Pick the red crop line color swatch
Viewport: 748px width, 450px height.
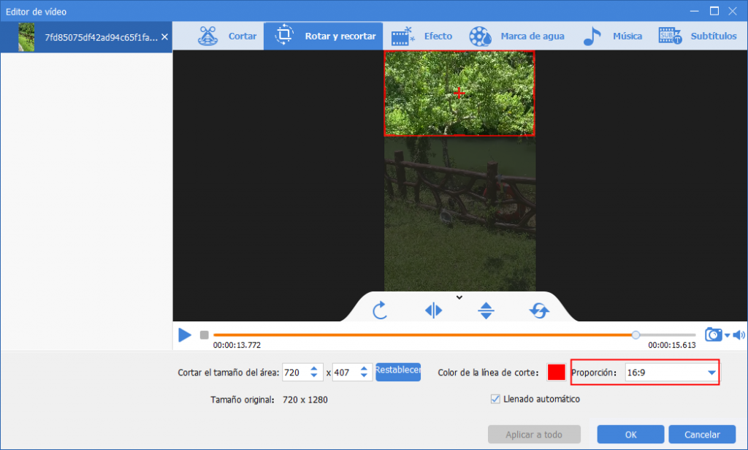point(556,373)
